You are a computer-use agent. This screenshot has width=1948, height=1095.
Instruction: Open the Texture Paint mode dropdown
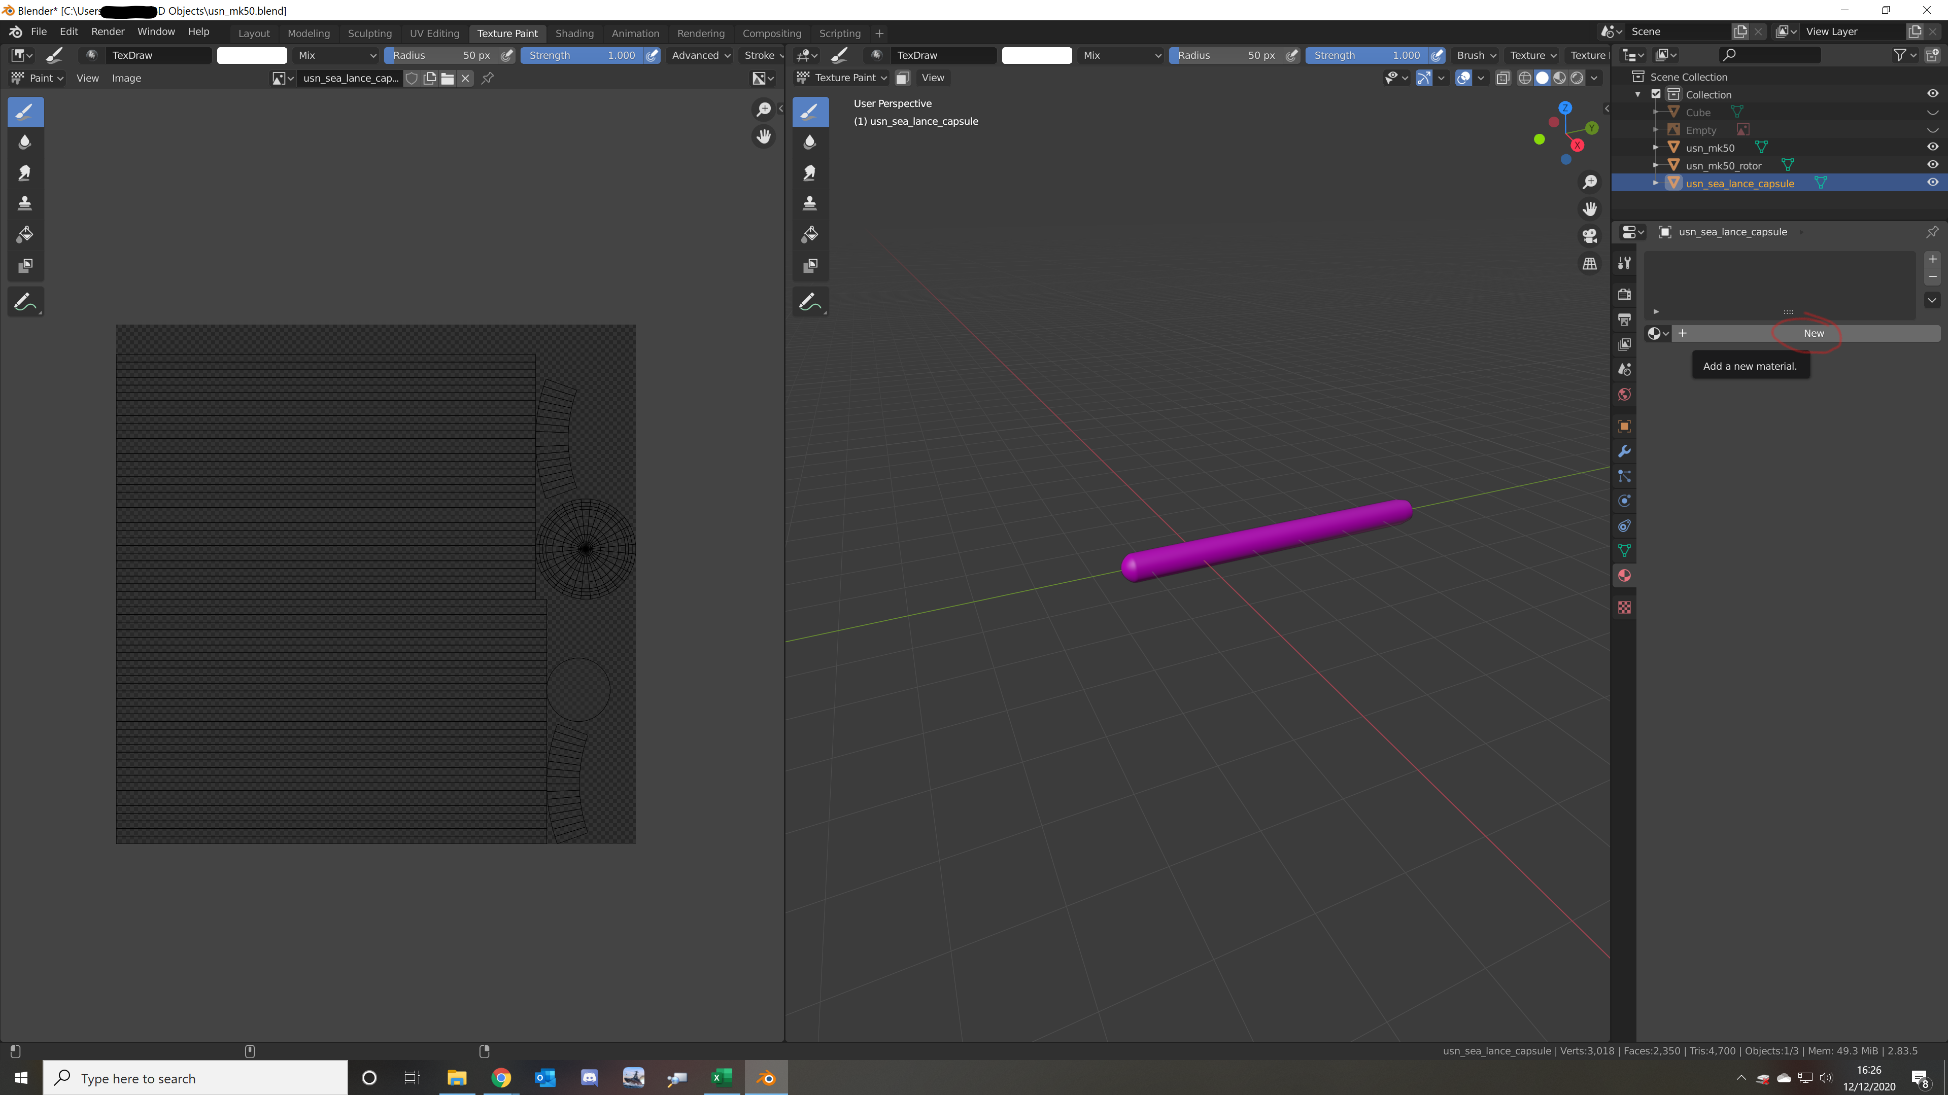[842, 78]
